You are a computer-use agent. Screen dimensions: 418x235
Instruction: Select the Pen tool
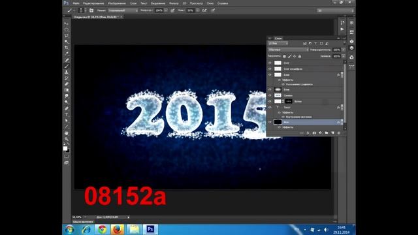(67, 108)
